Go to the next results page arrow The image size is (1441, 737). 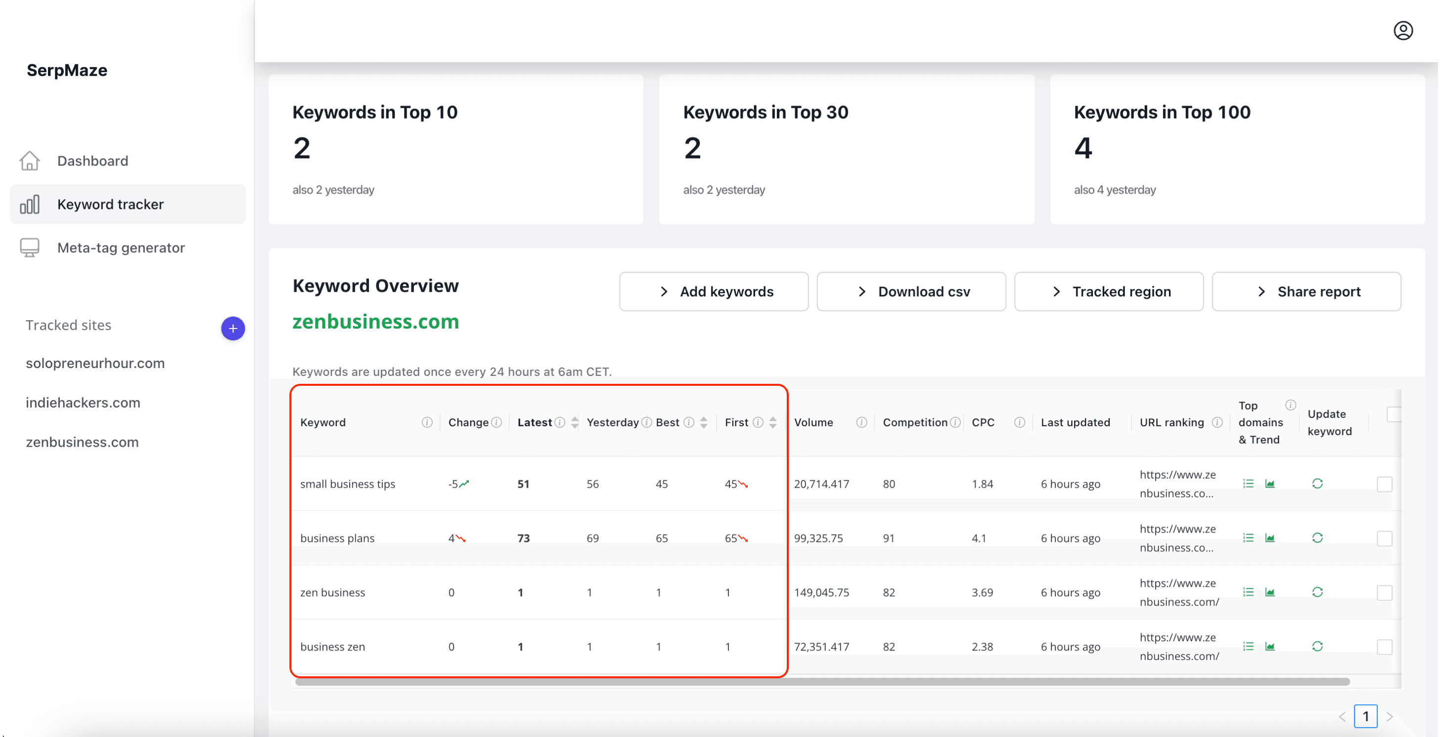point(1390,717)
